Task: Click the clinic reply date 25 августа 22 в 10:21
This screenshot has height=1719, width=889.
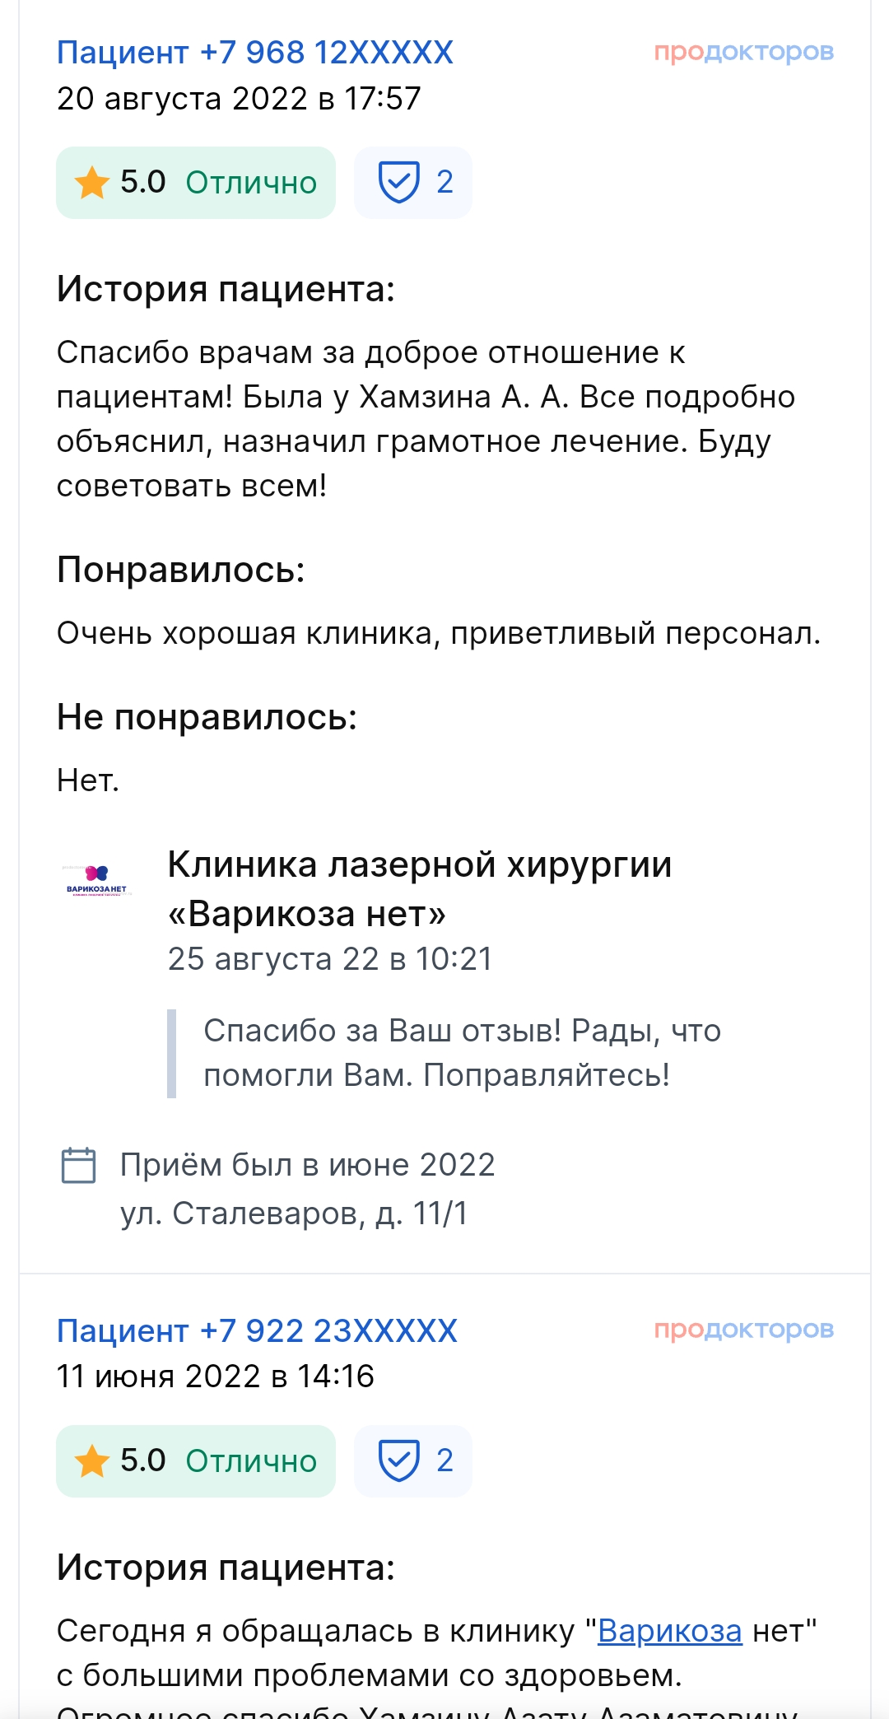Action: 330,959
